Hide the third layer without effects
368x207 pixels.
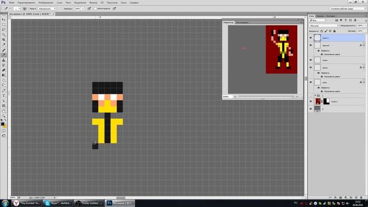pos(310,60)
